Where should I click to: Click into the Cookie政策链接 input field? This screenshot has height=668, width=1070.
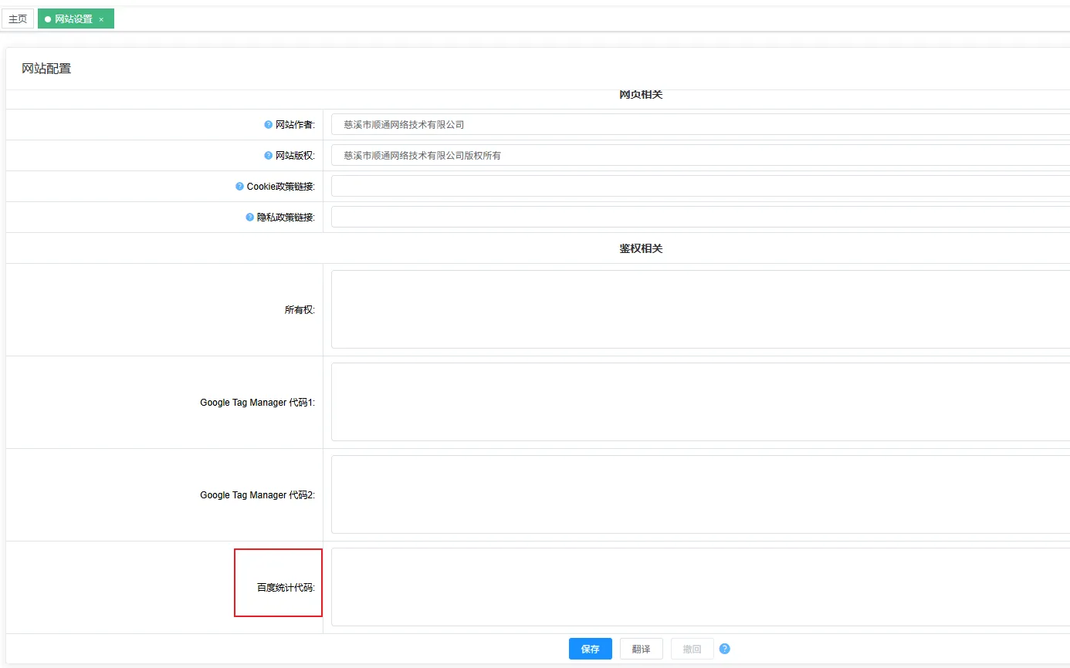click(x=699, y=186)
